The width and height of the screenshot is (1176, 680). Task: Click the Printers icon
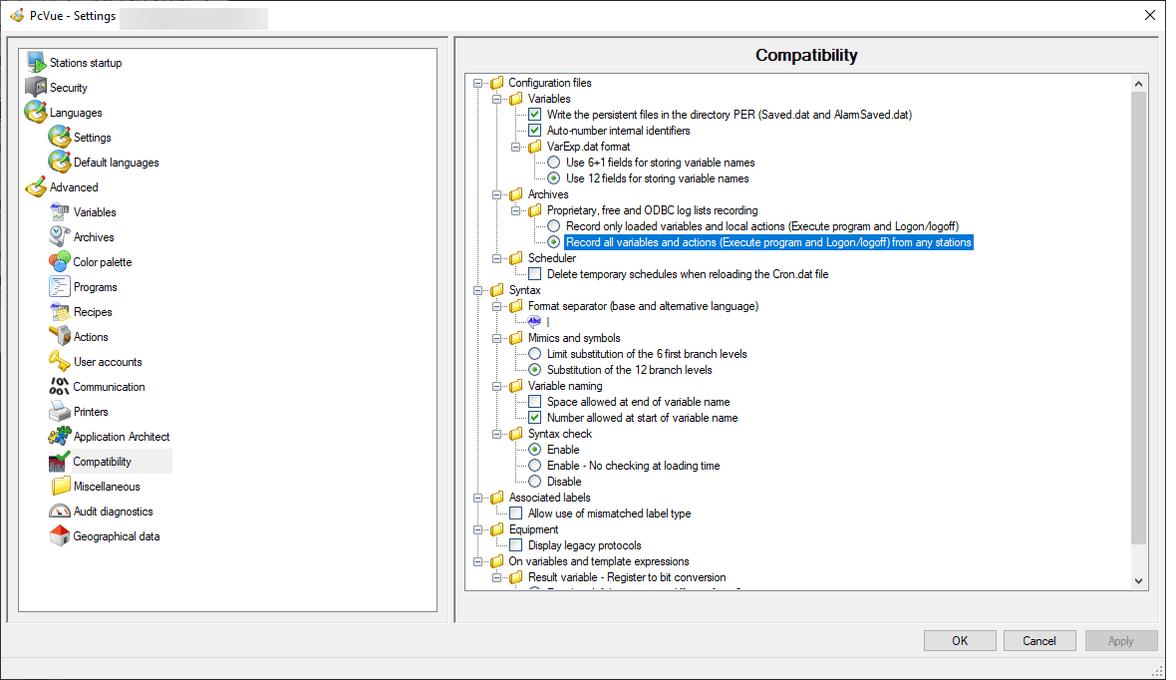point(59,412)
